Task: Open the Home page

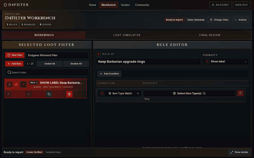Action: [x=92, y=5]
